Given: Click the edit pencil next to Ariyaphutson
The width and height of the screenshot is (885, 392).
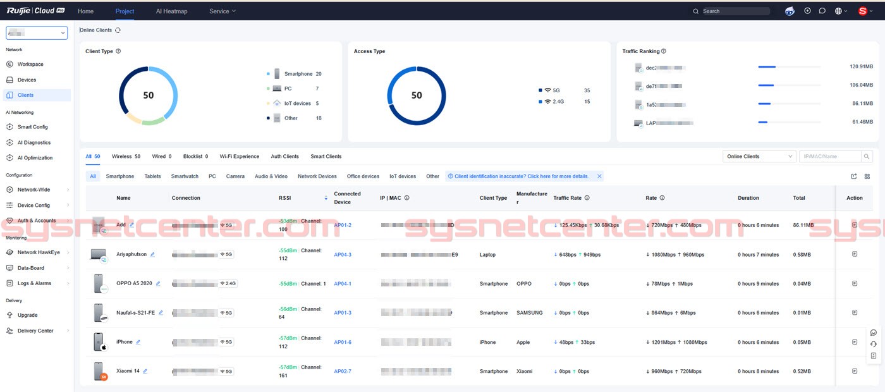Looking at the screenshot, I should [x=152, y=255].
